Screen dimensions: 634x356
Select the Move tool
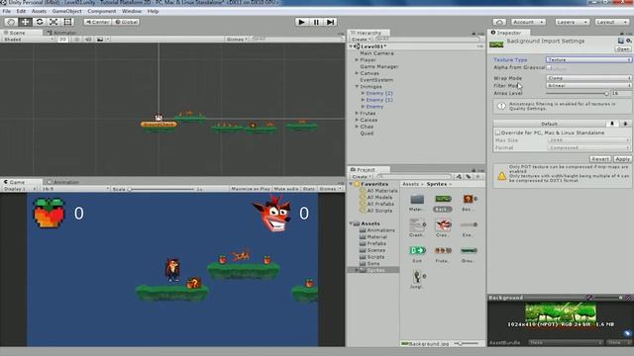coord(25,22)
